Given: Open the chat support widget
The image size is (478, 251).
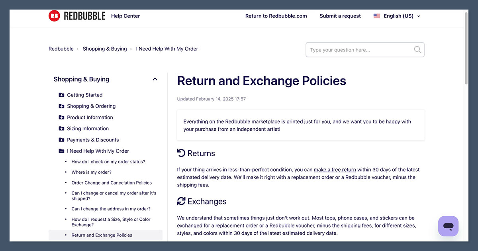Looking at the screenshot, I should (448, 226).
